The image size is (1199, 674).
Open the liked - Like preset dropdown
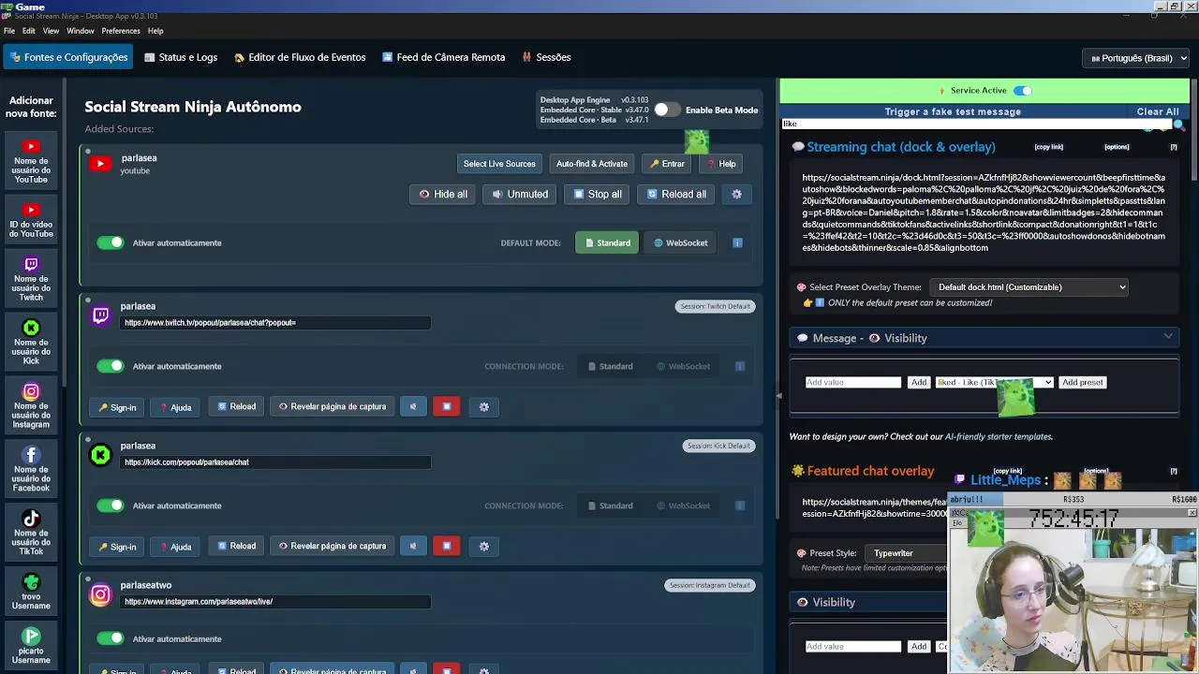994,382
